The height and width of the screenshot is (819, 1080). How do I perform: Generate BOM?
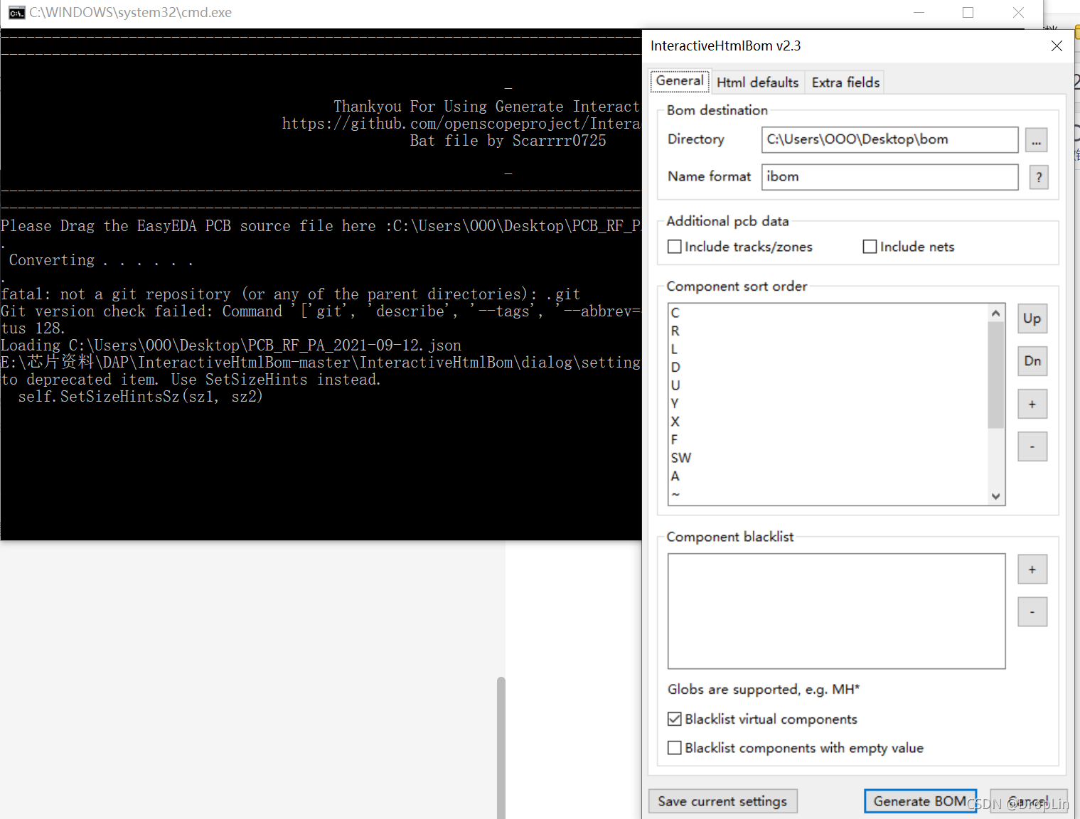click(920, 801)
